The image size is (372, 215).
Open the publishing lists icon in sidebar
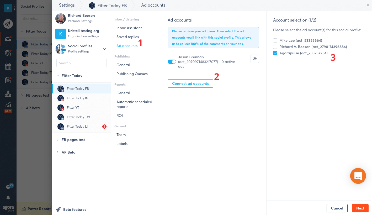(x=8, y=80)
